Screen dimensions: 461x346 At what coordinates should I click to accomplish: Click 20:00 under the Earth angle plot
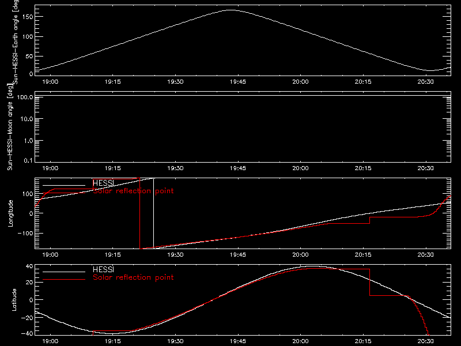point(300,82)
